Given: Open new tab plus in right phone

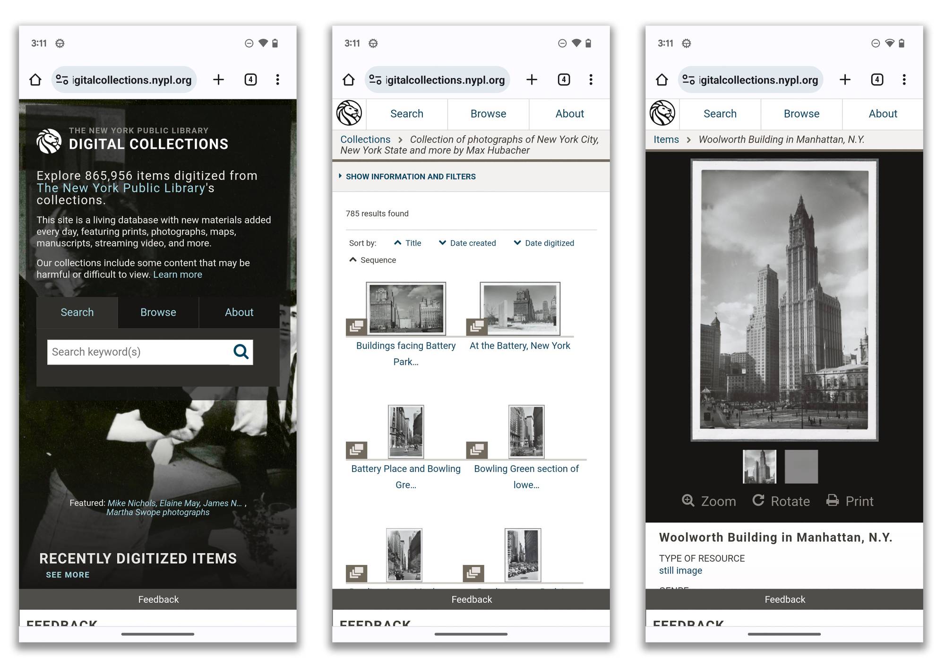Looking at the screenshot, I should point(845,79).
